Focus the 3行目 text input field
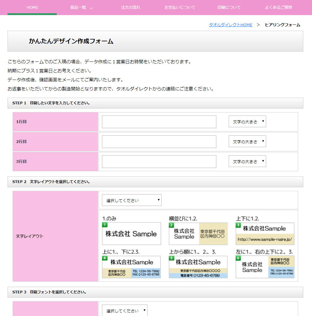The width and height of the screenshot is (312, 316). pos(159,162)
